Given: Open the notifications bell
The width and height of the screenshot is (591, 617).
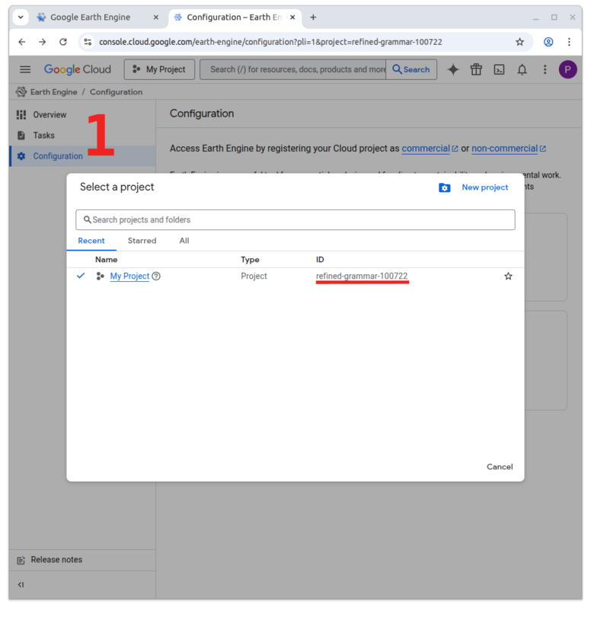Looking at the screenshot, I should [x=522, y=69].
